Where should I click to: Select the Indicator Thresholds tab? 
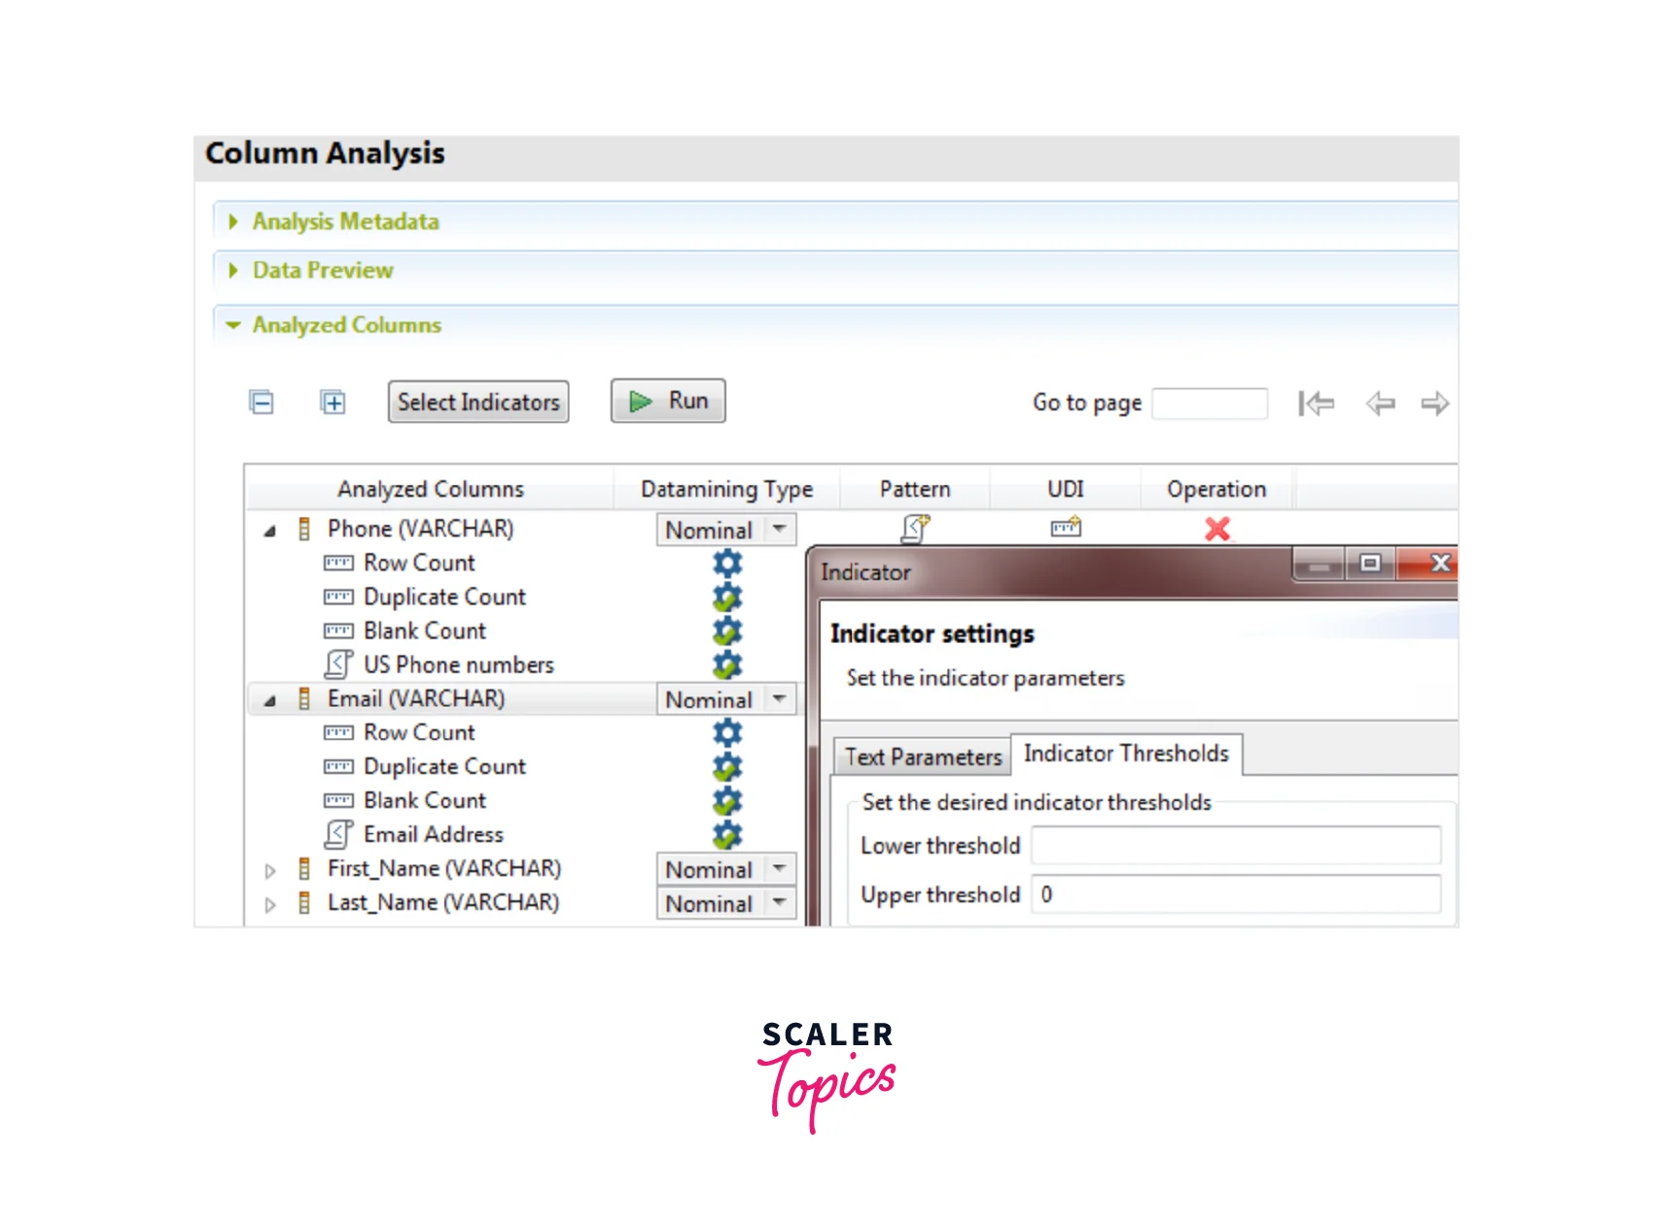click(1126, 754)
